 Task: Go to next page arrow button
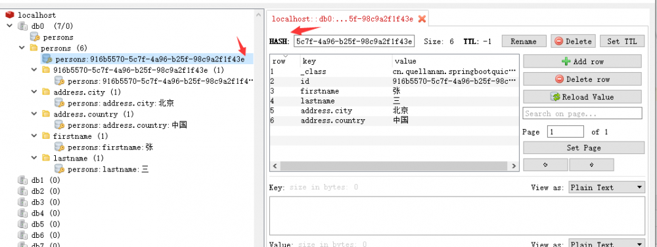click(x=591, y=164)
